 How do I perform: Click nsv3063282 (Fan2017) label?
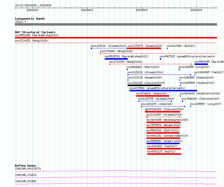point(162,146)
